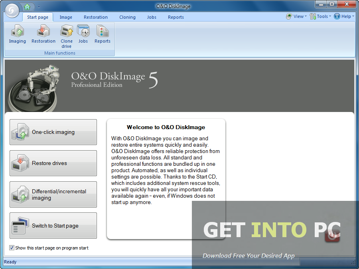Start One-click imaging
This screenshot has height=269, width=359.
pos(53,132)
